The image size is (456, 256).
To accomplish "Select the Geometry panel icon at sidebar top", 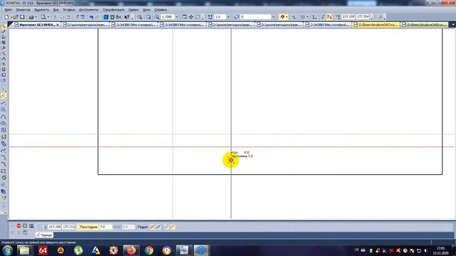I will 4,27.
